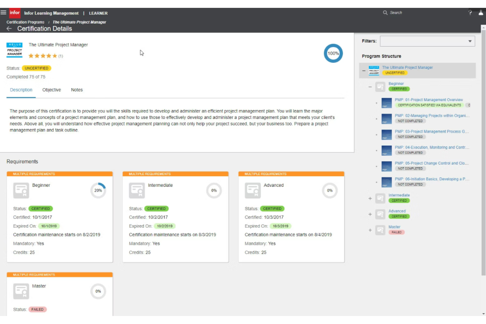Expand the Intermediate section in Program Structure
486x324 pixels.
click(x=370, y=198)
